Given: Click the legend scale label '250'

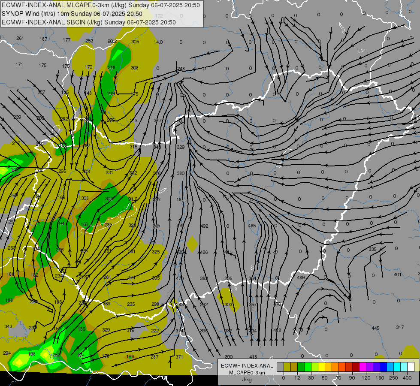Looking at the screenshot, I should click(x=393, y=378).
